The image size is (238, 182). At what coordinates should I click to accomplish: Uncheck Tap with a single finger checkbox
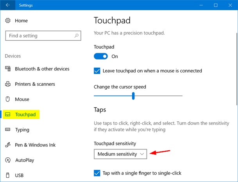(x=97, y=173)
